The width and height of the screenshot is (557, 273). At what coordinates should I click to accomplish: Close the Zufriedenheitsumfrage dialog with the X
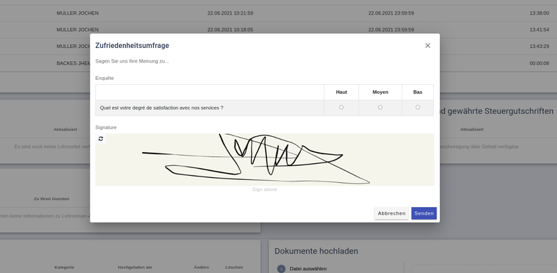click(427, 46)
